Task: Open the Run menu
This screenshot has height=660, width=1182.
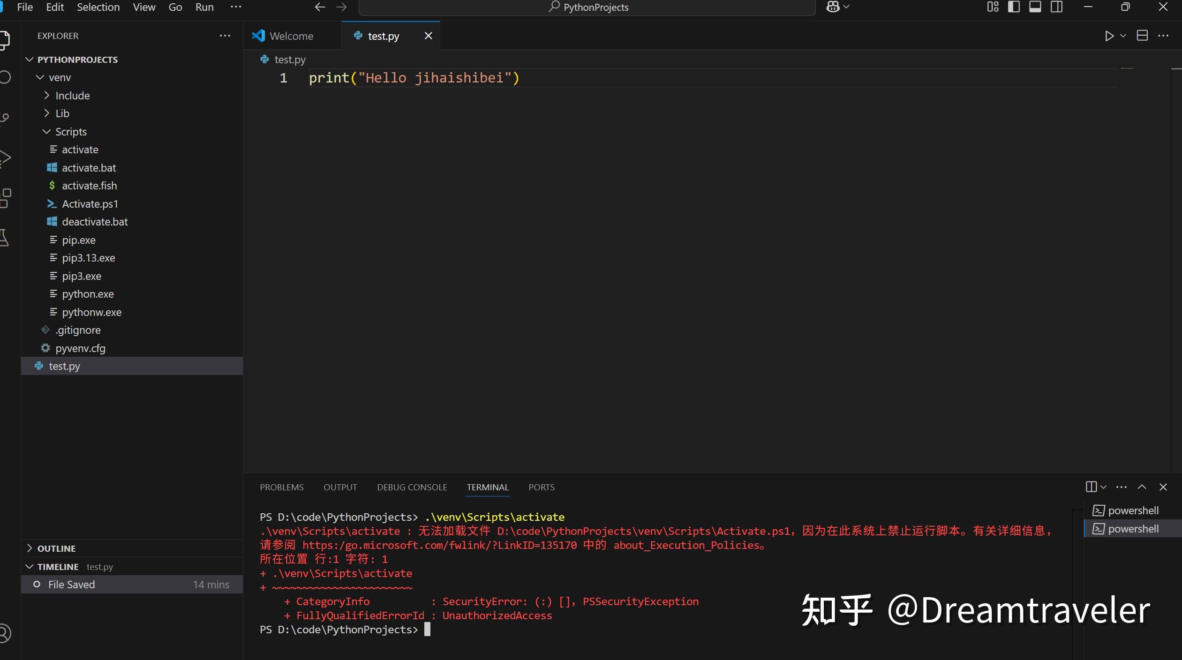Action: tap(204, 7)
